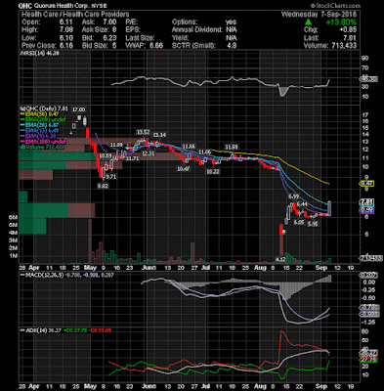Click the blue EMA(13) legend entry
384x391 pixels.
click(39, 131)
